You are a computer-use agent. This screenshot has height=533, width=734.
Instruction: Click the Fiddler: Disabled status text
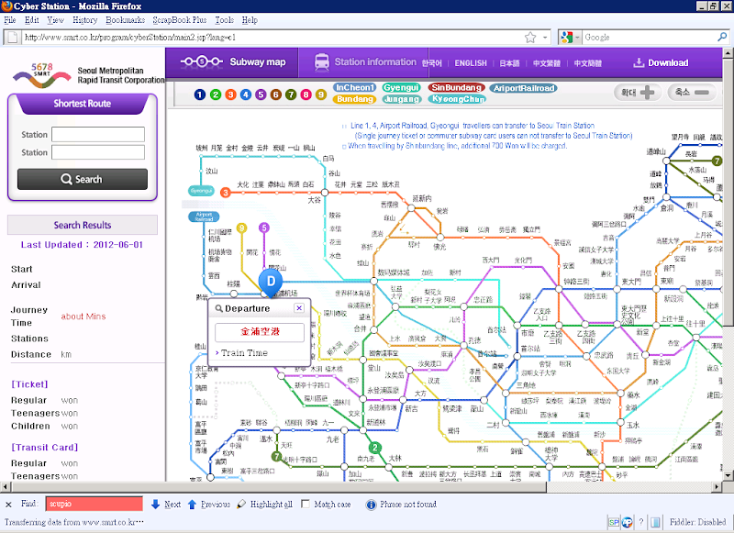tap(697, 522)
